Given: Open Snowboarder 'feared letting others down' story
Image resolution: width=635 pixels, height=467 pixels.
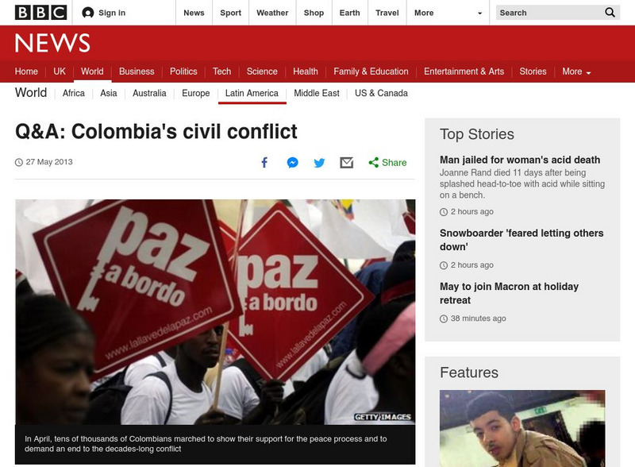Looking at the screenshot, I should 521,240.
